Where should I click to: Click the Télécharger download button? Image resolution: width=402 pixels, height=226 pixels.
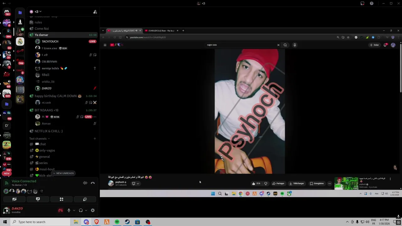click(x=296, y=184)
